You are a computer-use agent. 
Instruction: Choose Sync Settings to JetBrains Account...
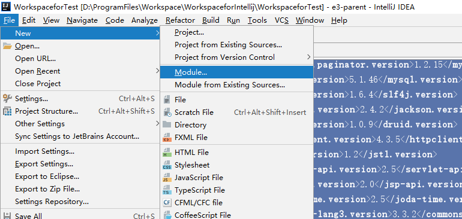[80, 136]
